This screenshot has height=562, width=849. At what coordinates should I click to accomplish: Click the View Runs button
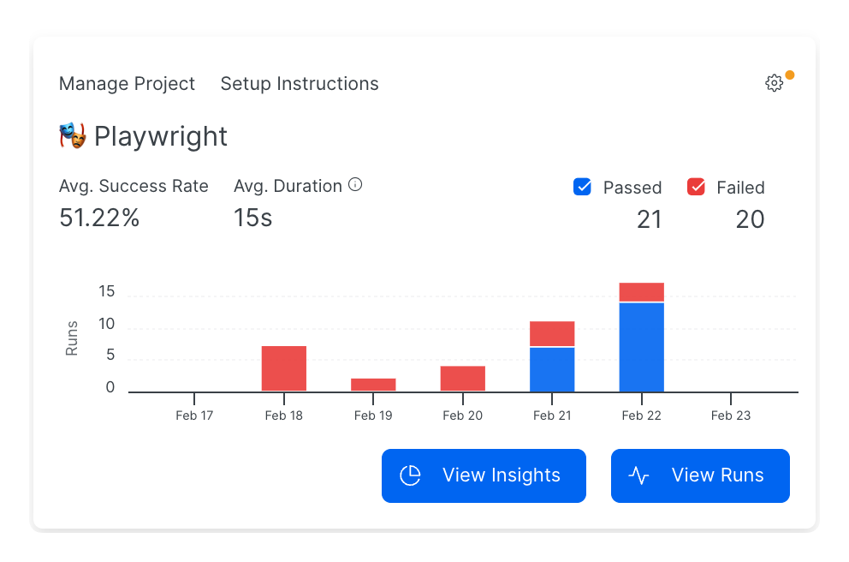coord(700,475)
